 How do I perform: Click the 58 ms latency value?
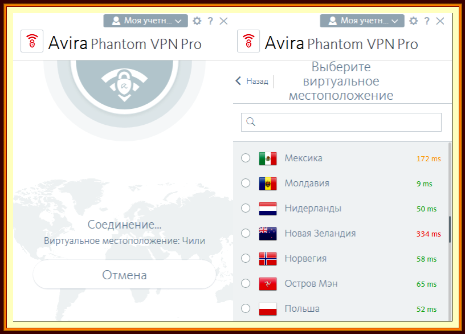coord(426,259)
